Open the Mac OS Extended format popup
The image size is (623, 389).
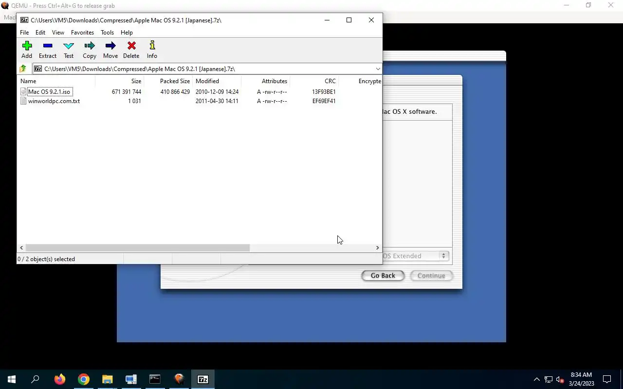click(x=415, y=256)
